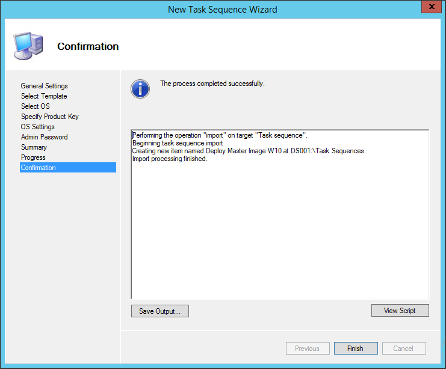446x369 pixels.
Task: Open the Summary step in sidebar
Action: click(34, 147)
